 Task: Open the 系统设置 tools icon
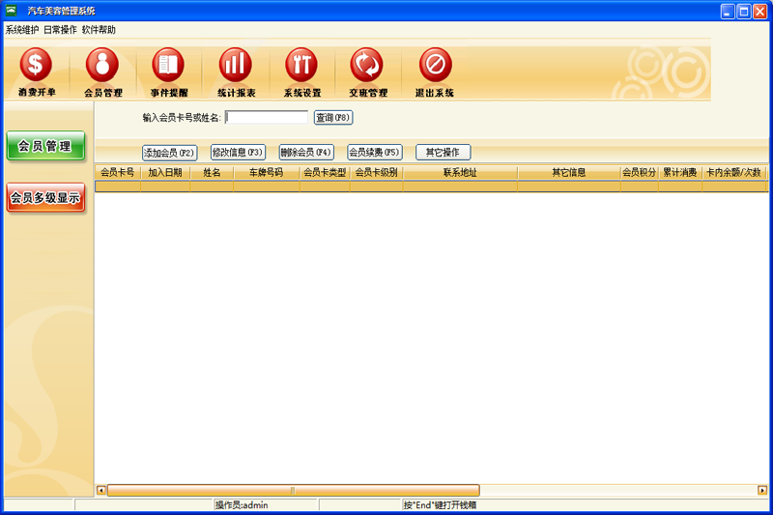coord(301,65)
